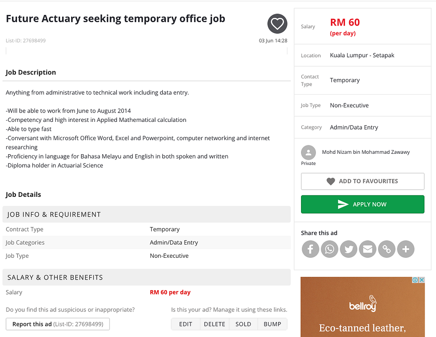
Task: Close the Bellroy advertisement
Action: [x=422, y=280]
